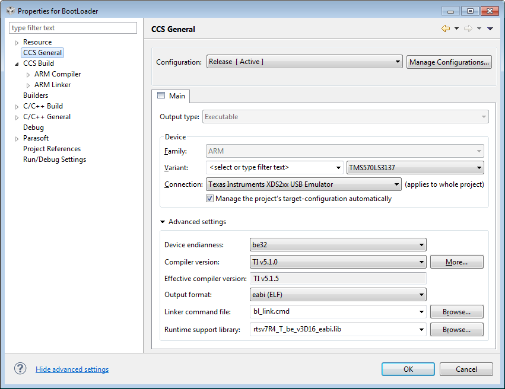The width and height of the screenshot is (505, 389).
Task: Open the back history dropdown arrow
Action: [456, 28]
